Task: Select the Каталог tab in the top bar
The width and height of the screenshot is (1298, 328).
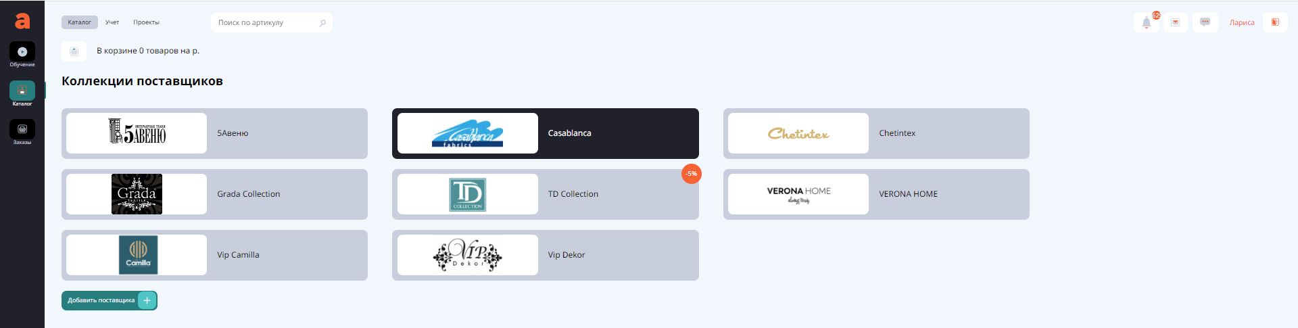Action: pos(79,22)
